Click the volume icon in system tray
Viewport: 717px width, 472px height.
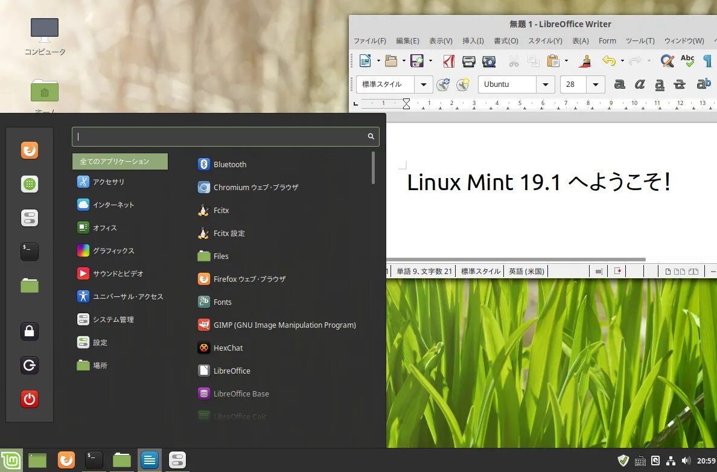point(686,461)
